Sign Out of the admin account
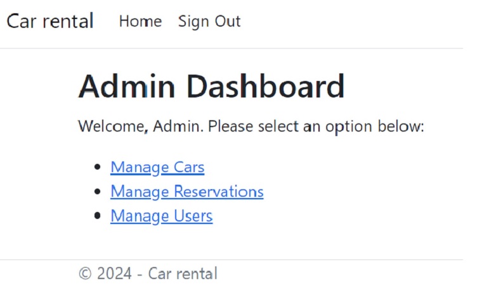This screenshot has width=489, height=286. (x=209, y=22)
